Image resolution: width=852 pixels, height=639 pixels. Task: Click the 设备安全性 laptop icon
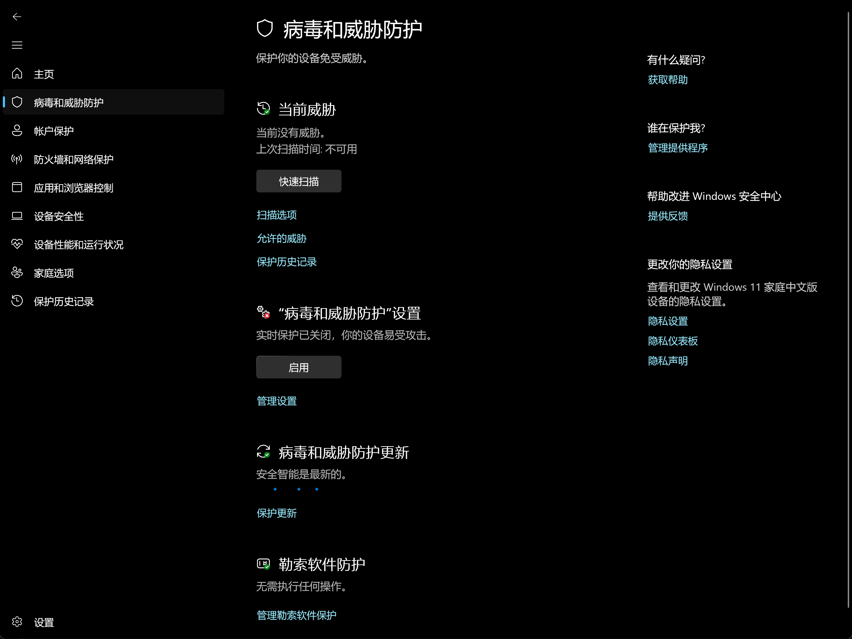17,216
